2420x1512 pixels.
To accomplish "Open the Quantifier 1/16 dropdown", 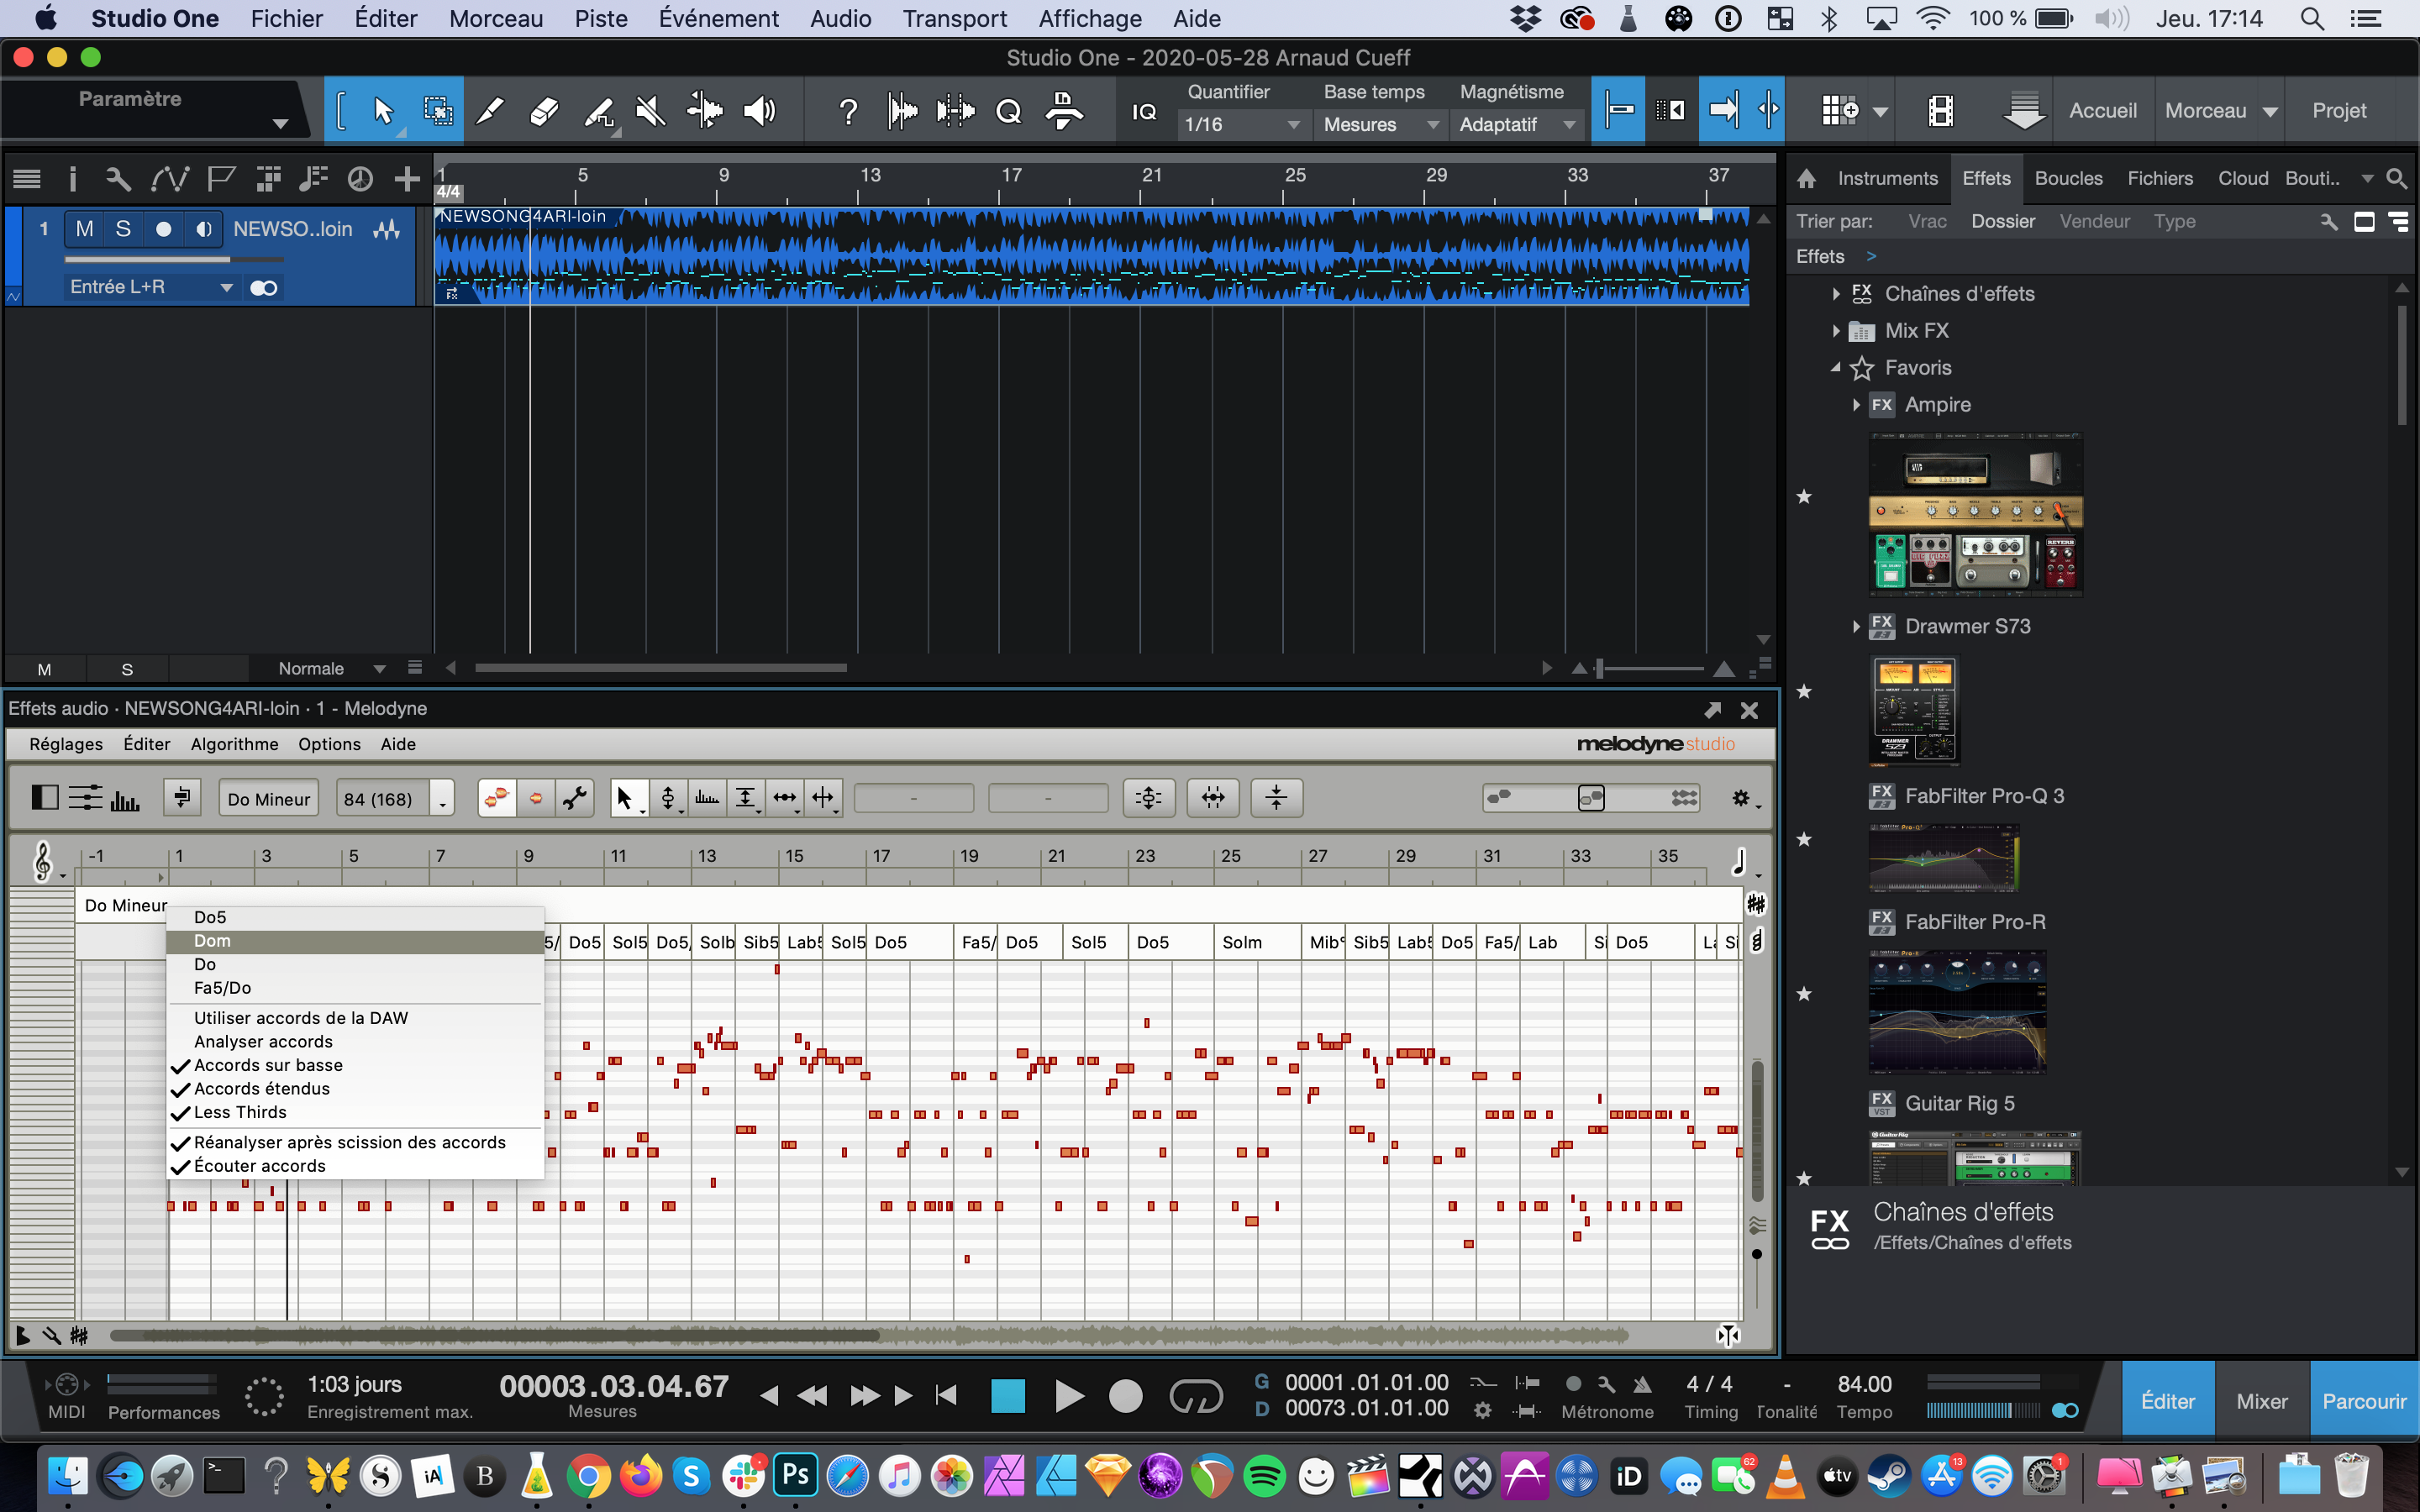I will click(x=1240, y=125).
